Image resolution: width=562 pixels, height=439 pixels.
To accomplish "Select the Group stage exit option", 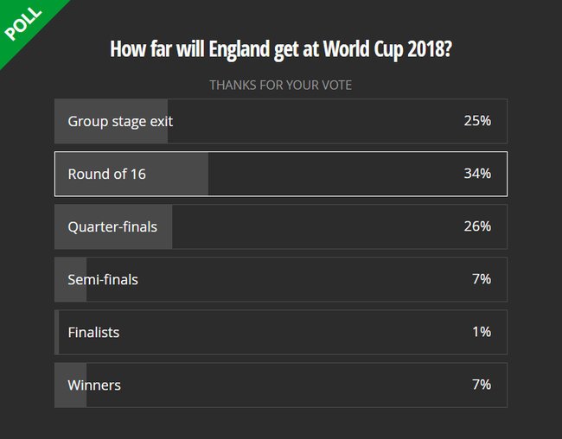I will pos(281,121).
